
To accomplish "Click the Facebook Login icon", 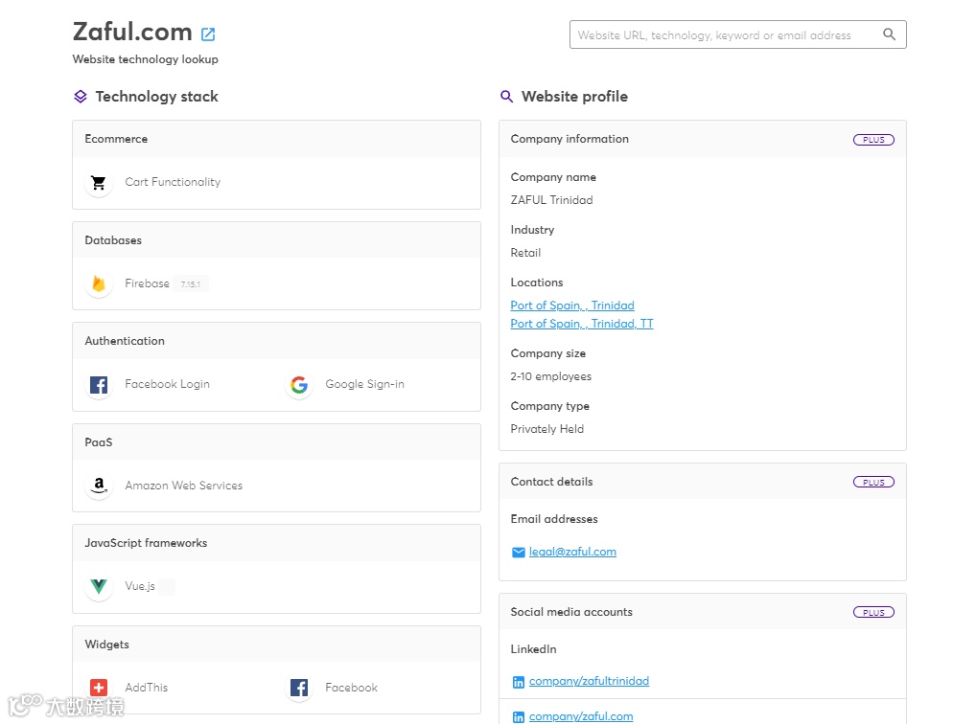I will 99,385.
